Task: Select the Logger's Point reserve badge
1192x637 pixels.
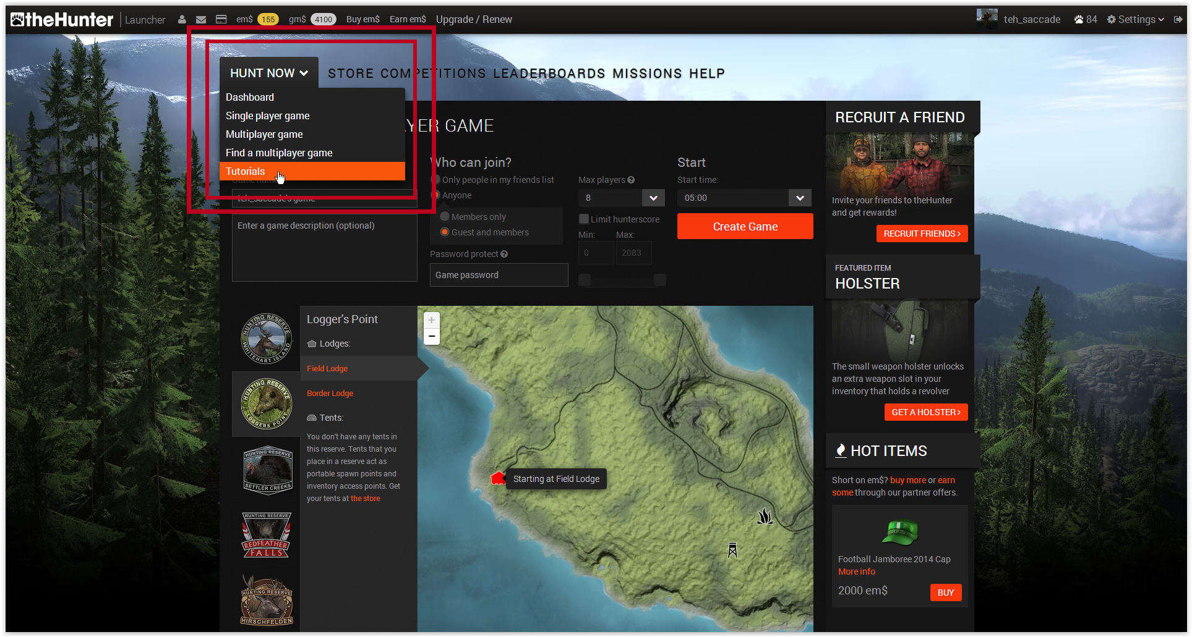Action: [266, 404]
